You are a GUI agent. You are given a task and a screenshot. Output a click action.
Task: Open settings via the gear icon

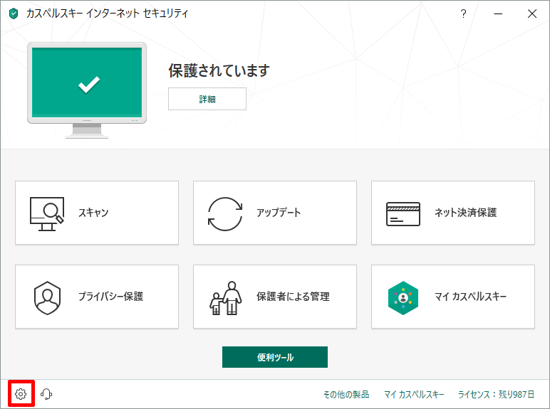click(21, 394)
